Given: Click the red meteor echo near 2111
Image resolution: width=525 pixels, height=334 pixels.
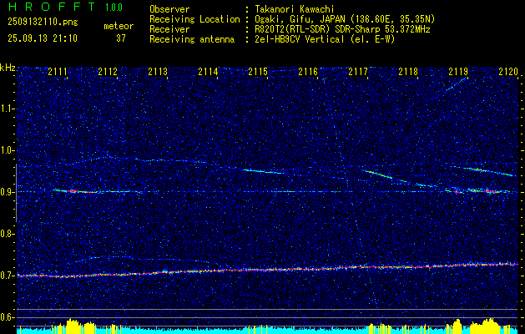Looking at the screenshot, I should [77, 191].
